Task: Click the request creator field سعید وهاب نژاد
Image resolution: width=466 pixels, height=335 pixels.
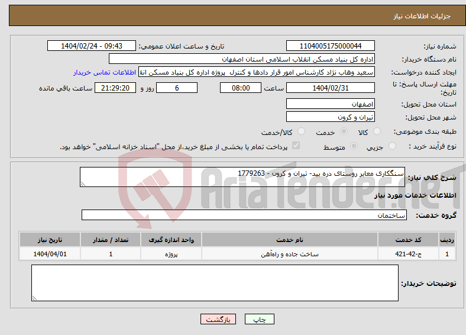Action: [x=257, y=72]
